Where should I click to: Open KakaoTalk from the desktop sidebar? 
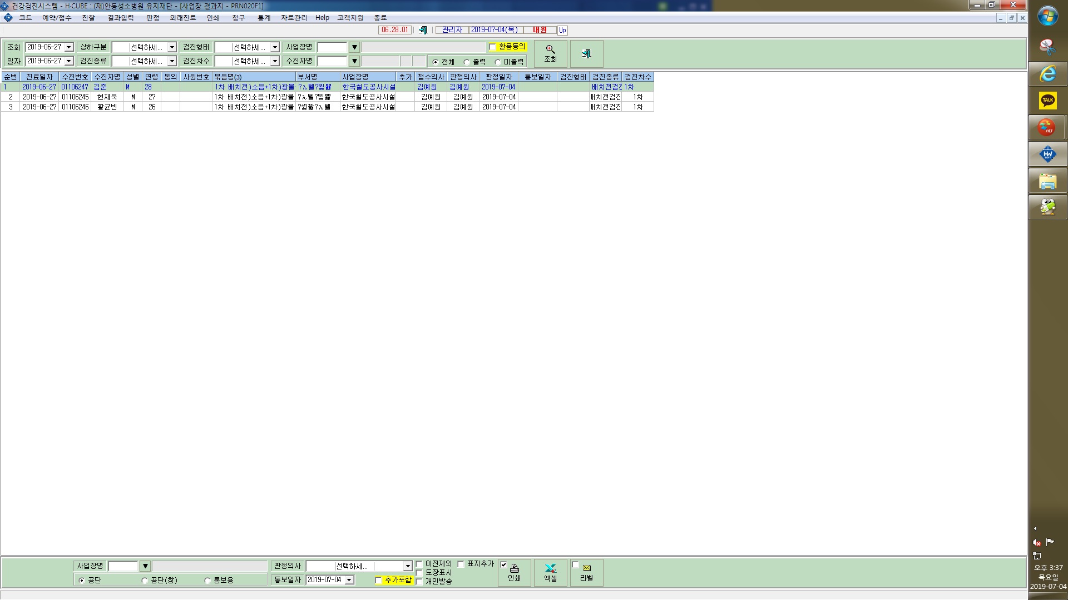[1047, 101]
